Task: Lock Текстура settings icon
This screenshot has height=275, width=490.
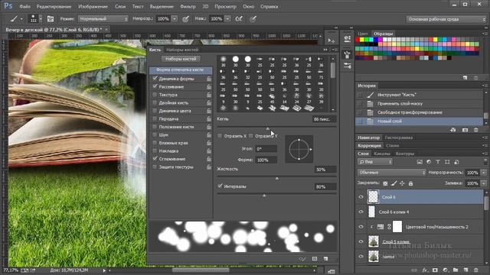Action: click(x=209, y=95)
